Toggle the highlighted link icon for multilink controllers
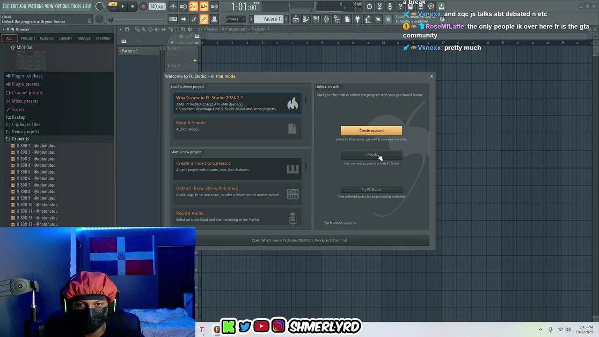The width and height of the screenshot is (599, 337). [x=204, y=19]
